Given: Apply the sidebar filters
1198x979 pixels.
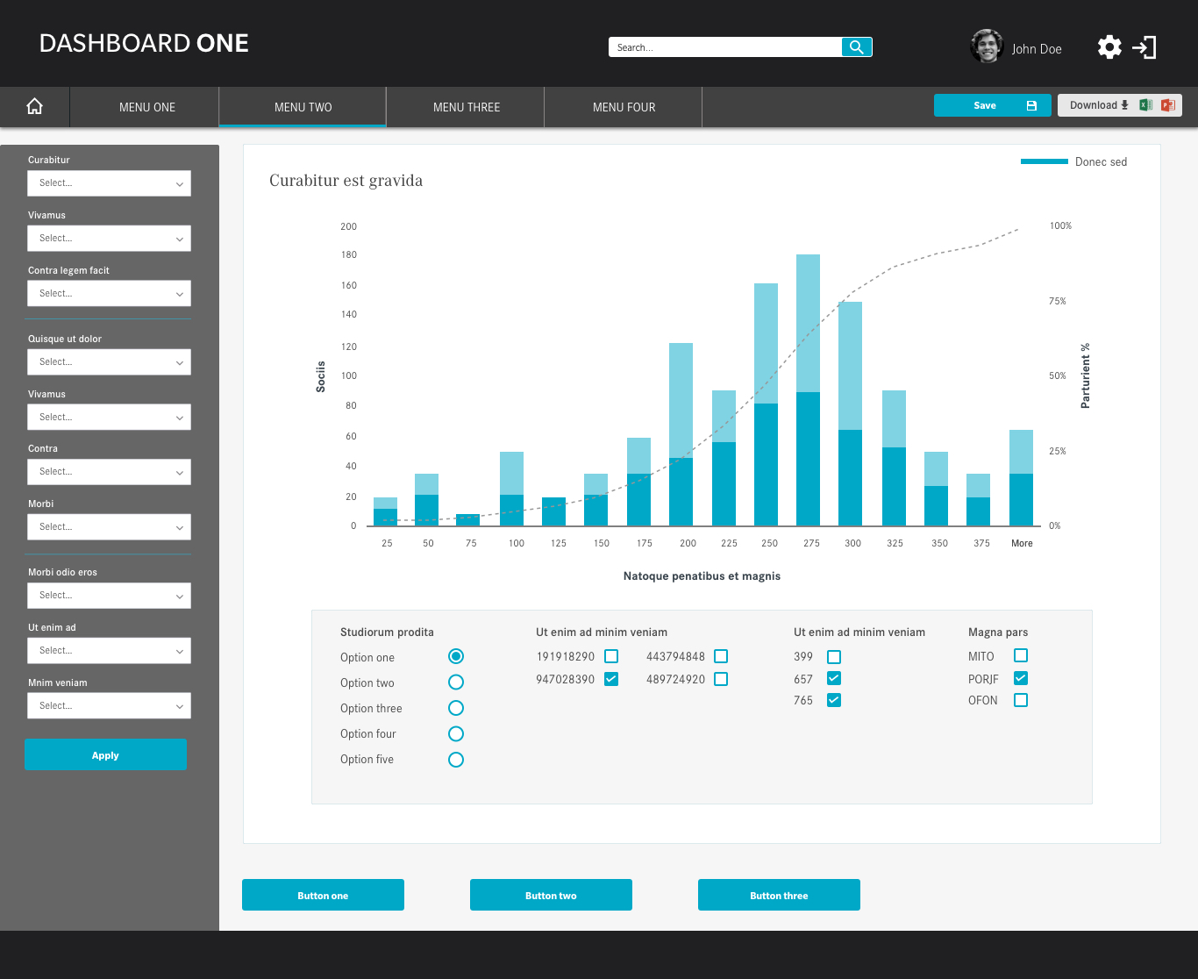Looking at the screenshot, I should coord(105,754).
